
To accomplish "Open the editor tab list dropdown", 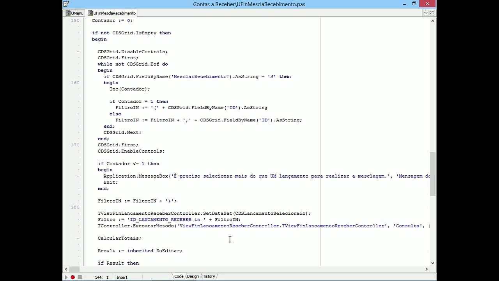I will tap(426, 13).
